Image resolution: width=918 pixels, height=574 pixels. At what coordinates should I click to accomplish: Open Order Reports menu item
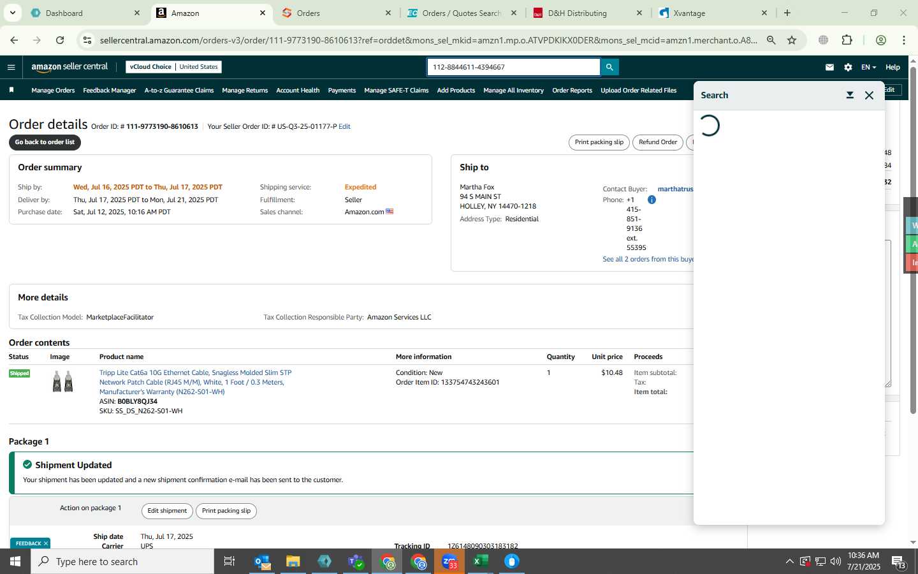point(572,91)
